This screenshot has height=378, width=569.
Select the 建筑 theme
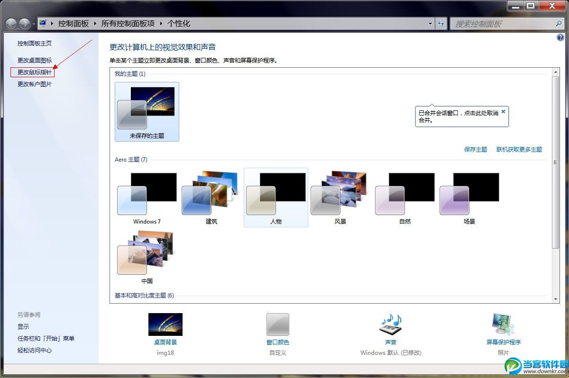(211, 198)
